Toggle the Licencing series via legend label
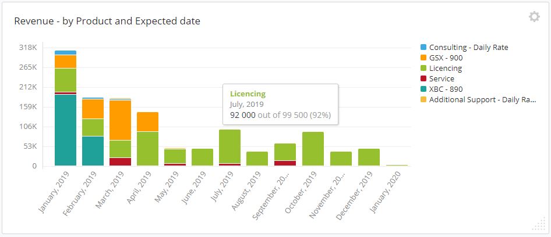551x237 pixels. (x=446, y=69)
